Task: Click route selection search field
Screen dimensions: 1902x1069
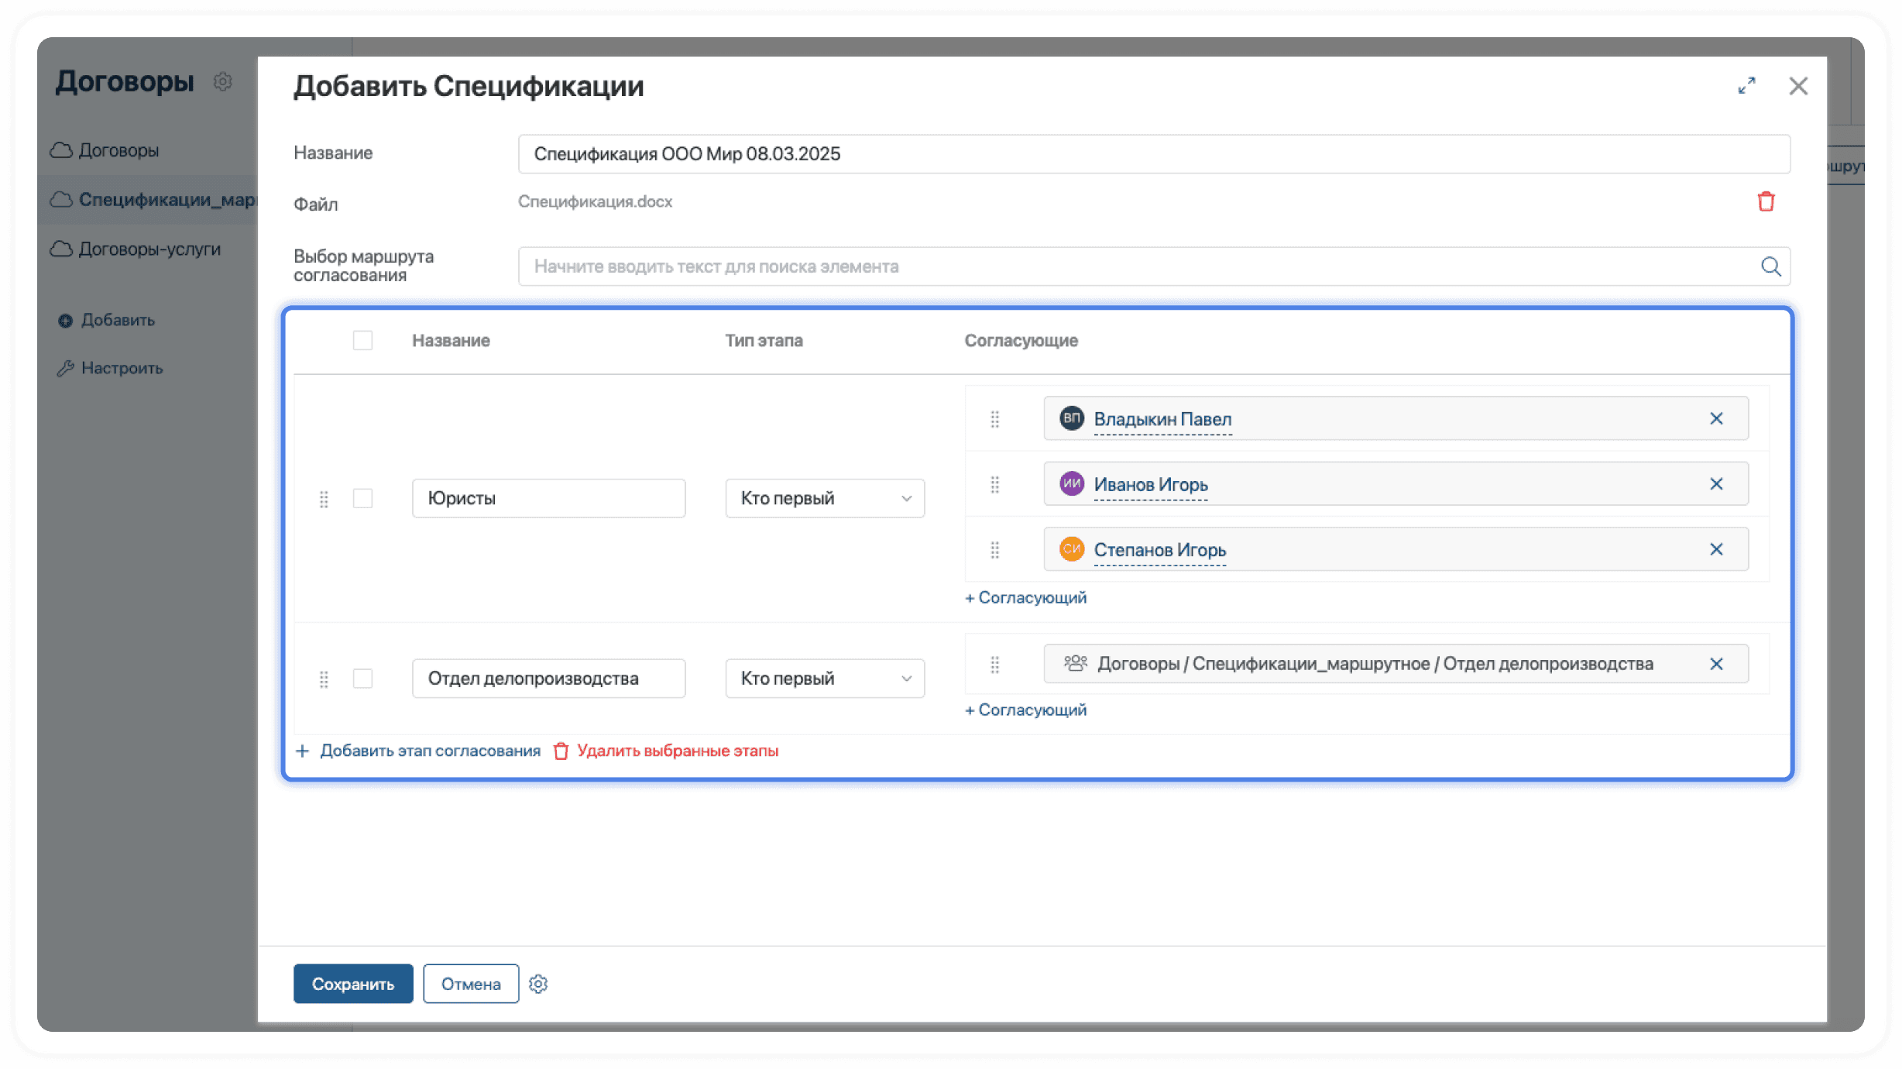Action: 1131,266
